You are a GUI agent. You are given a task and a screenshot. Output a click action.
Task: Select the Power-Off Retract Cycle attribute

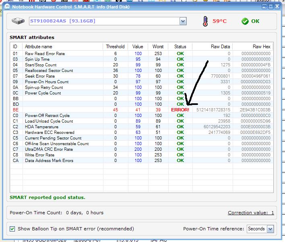click(47, 115)
